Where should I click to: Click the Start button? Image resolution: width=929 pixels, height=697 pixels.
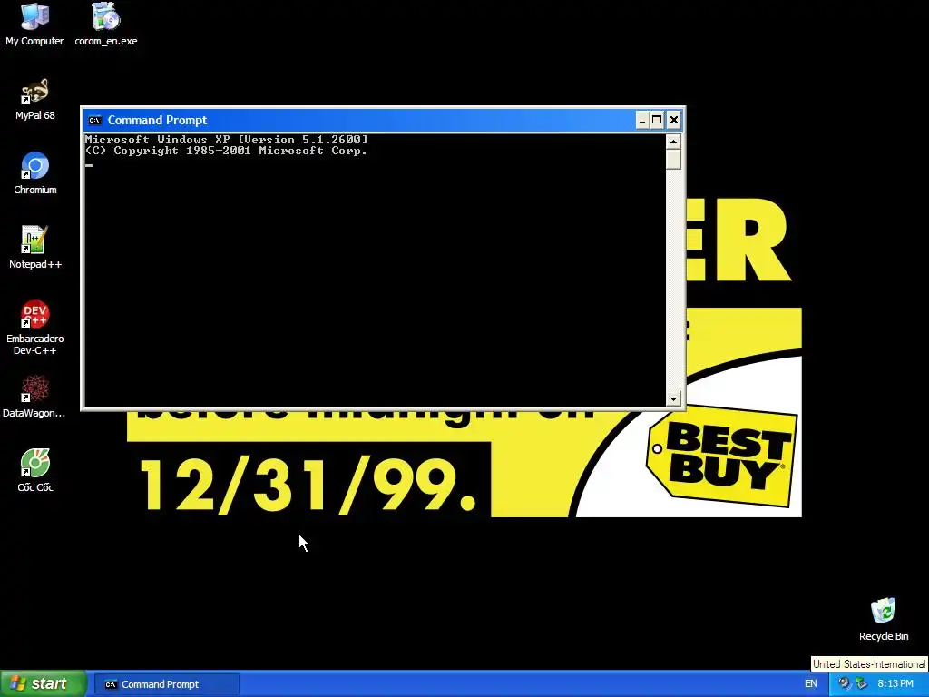pos(43,684)
